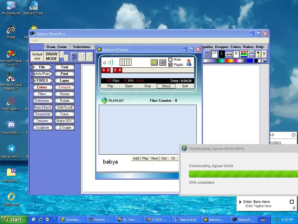Click Quit in bTunes

(x=185, y=86)
